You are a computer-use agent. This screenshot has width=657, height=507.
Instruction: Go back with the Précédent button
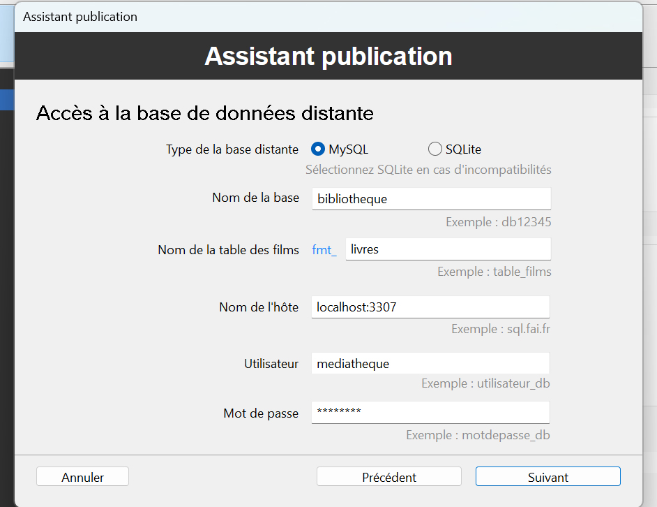click(388, 477)
